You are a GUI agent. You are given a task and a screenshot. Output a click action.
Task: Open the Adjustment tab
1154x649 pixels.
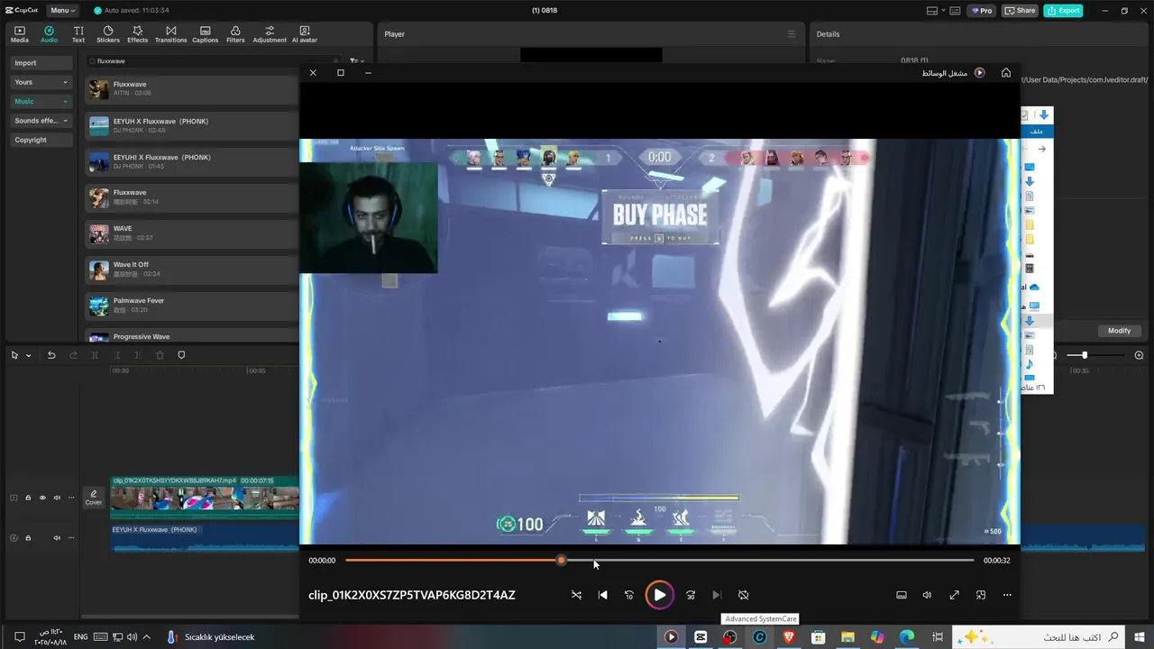click(270, 34)
